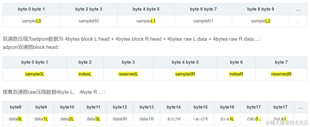310x127 pixels.
Task: Click the 'byte 0 byte 1' header in first table
Action: pos(31,9)
